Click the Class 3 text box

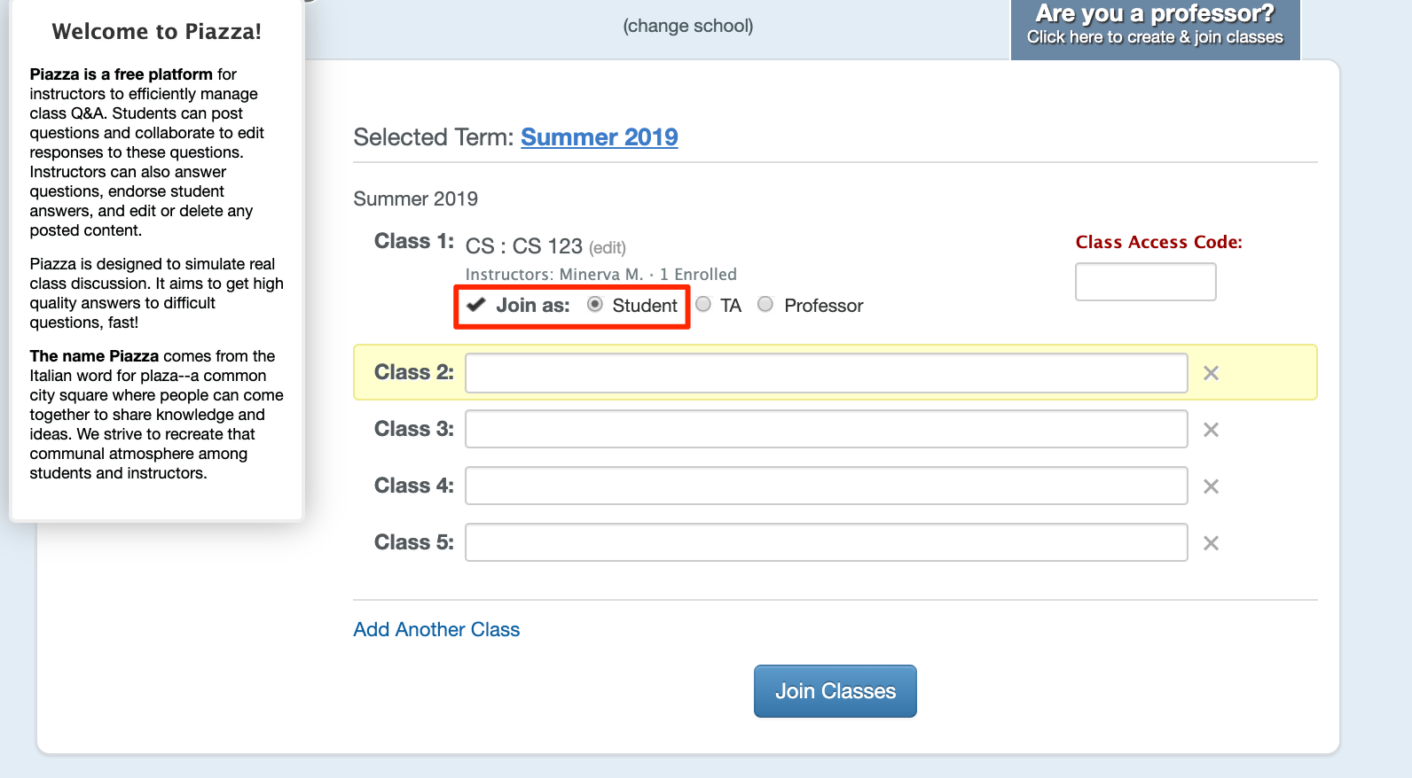[x=827, y=430]
